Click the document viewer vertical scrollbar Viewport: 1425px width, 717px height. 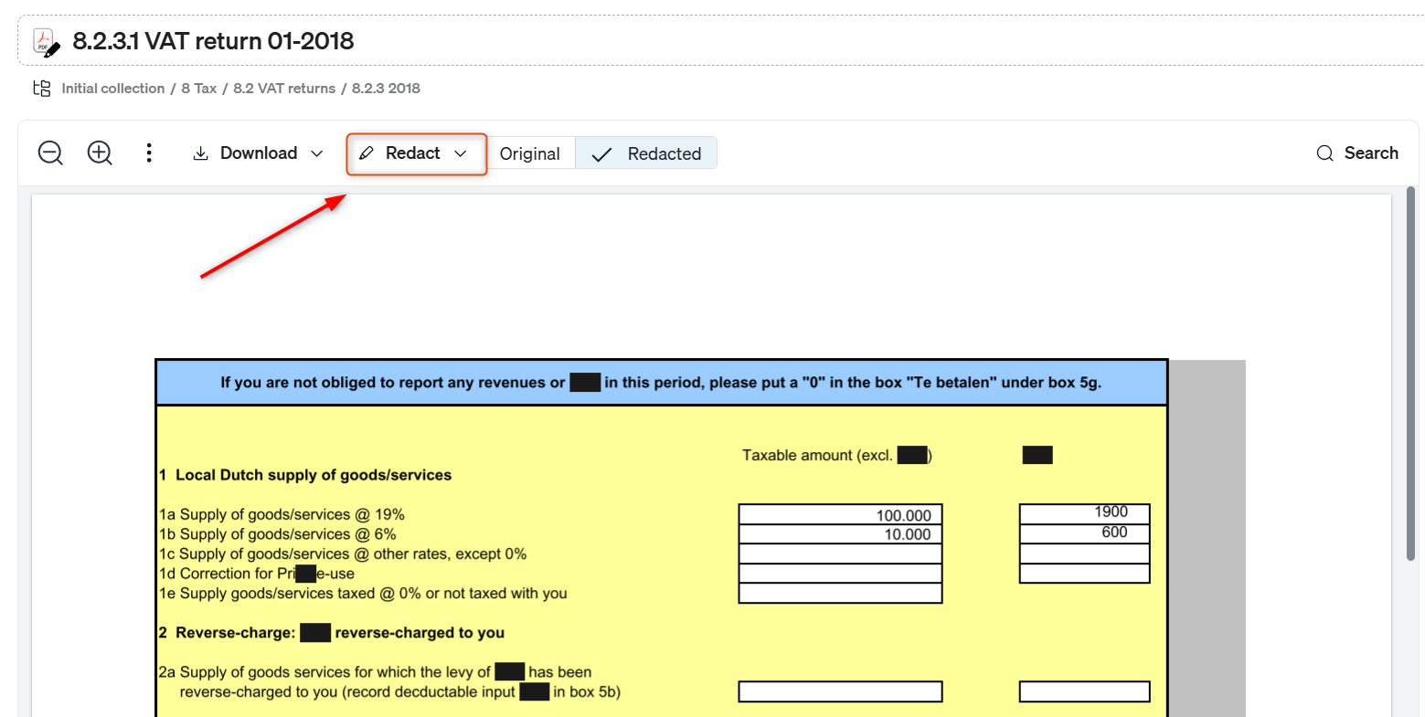[1410, 373]
